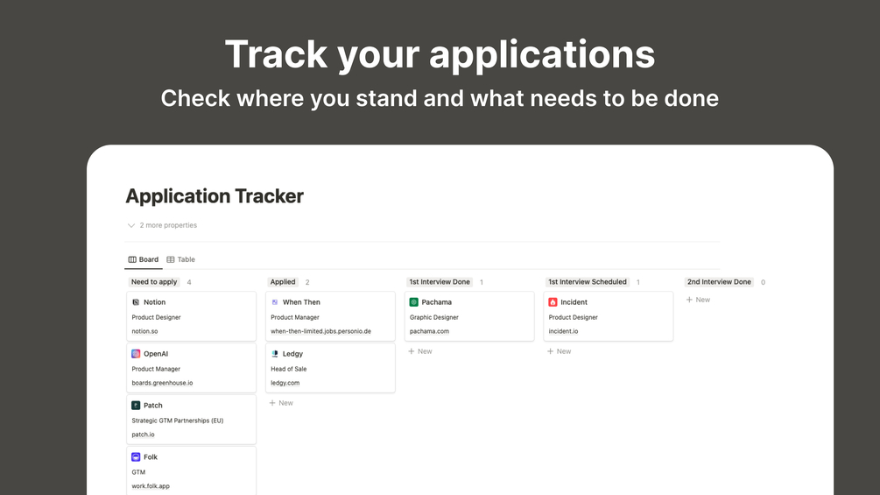This screenshot has width=880, height=495.
Task: Open the ledgy.com link
Action: [285, 383]
